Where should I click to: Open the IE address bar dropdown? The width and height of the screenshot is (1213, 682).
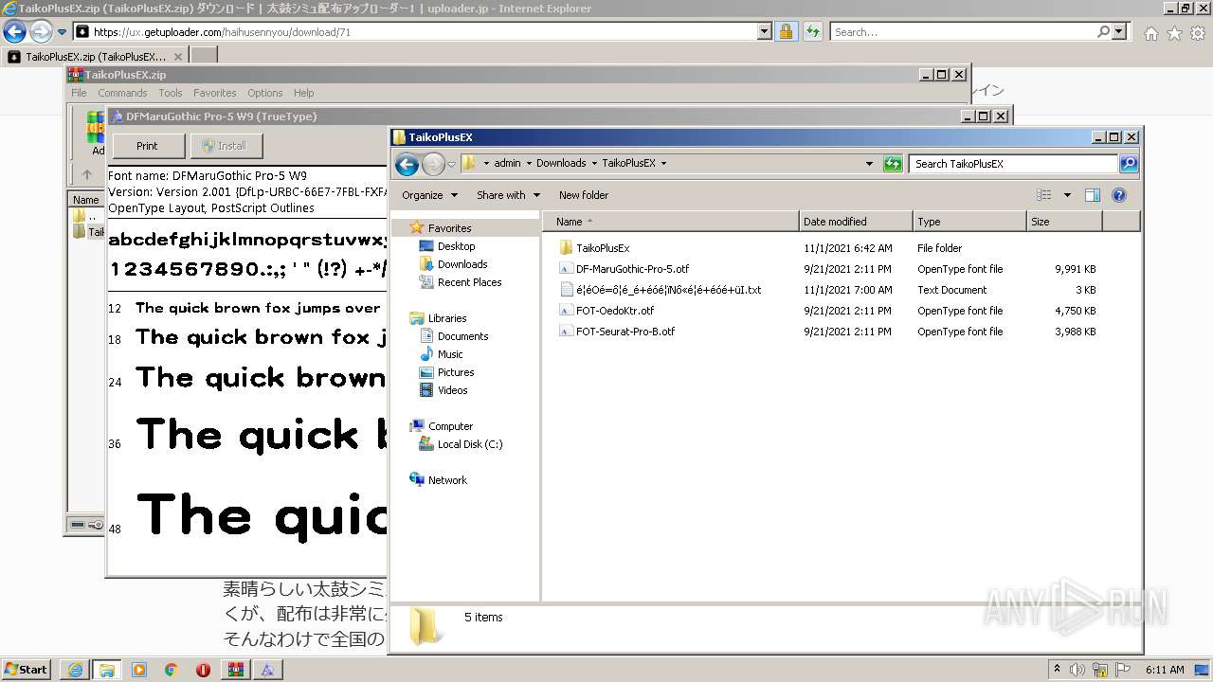tap(765, 31)
